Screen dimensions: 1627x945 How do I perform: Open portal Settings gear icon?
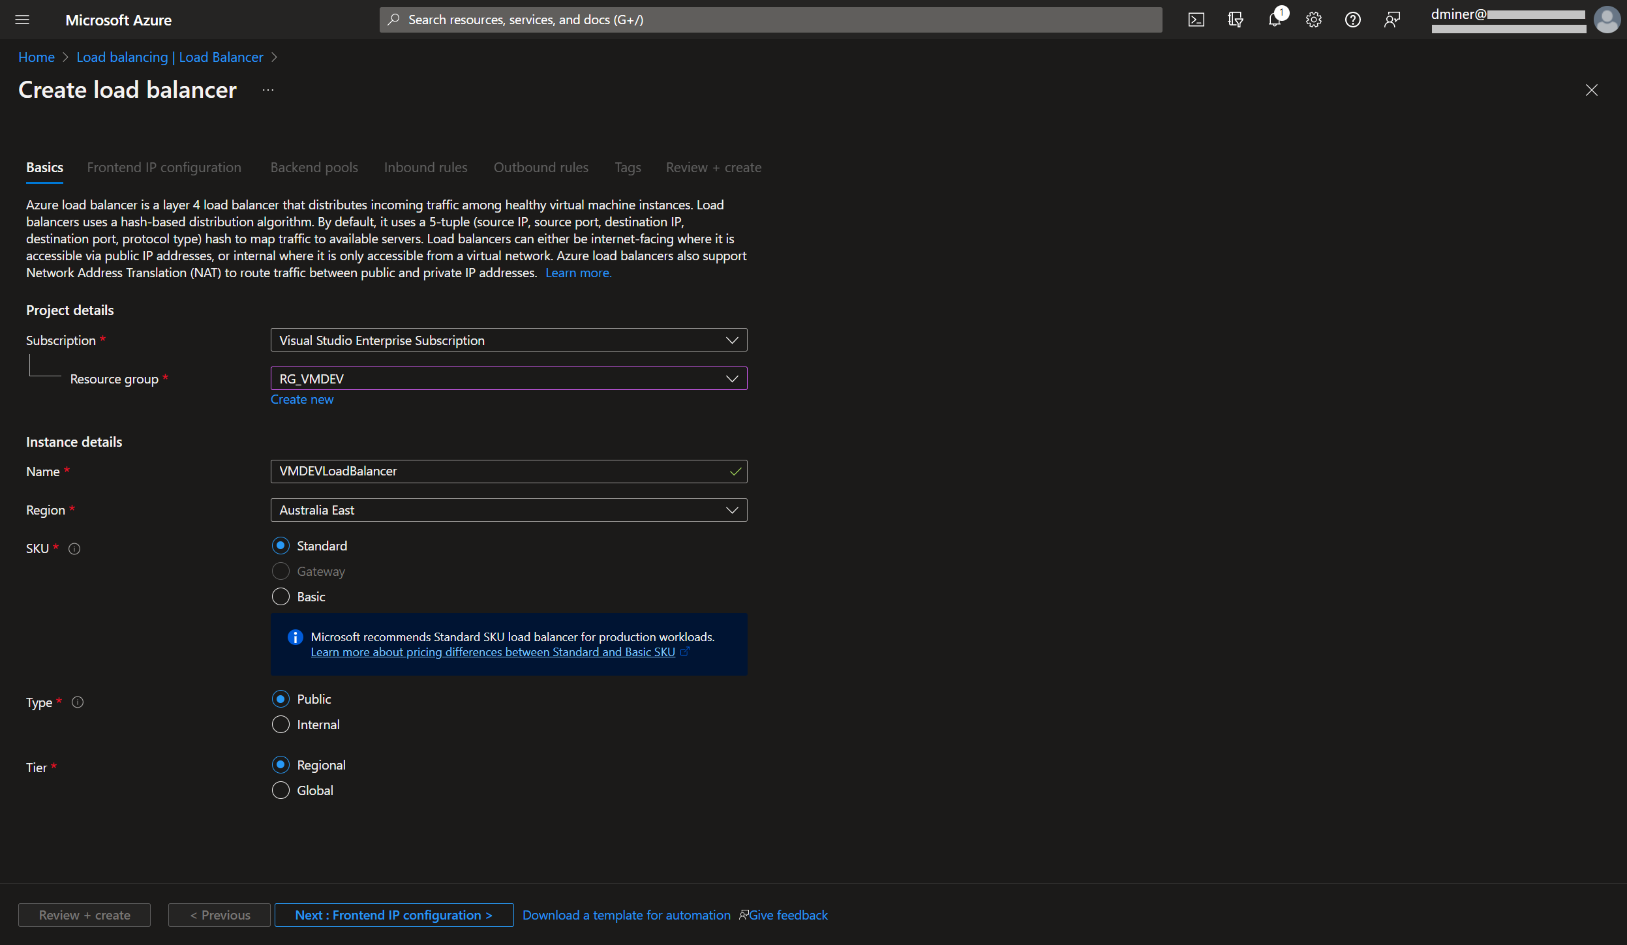pos(1313,20)
